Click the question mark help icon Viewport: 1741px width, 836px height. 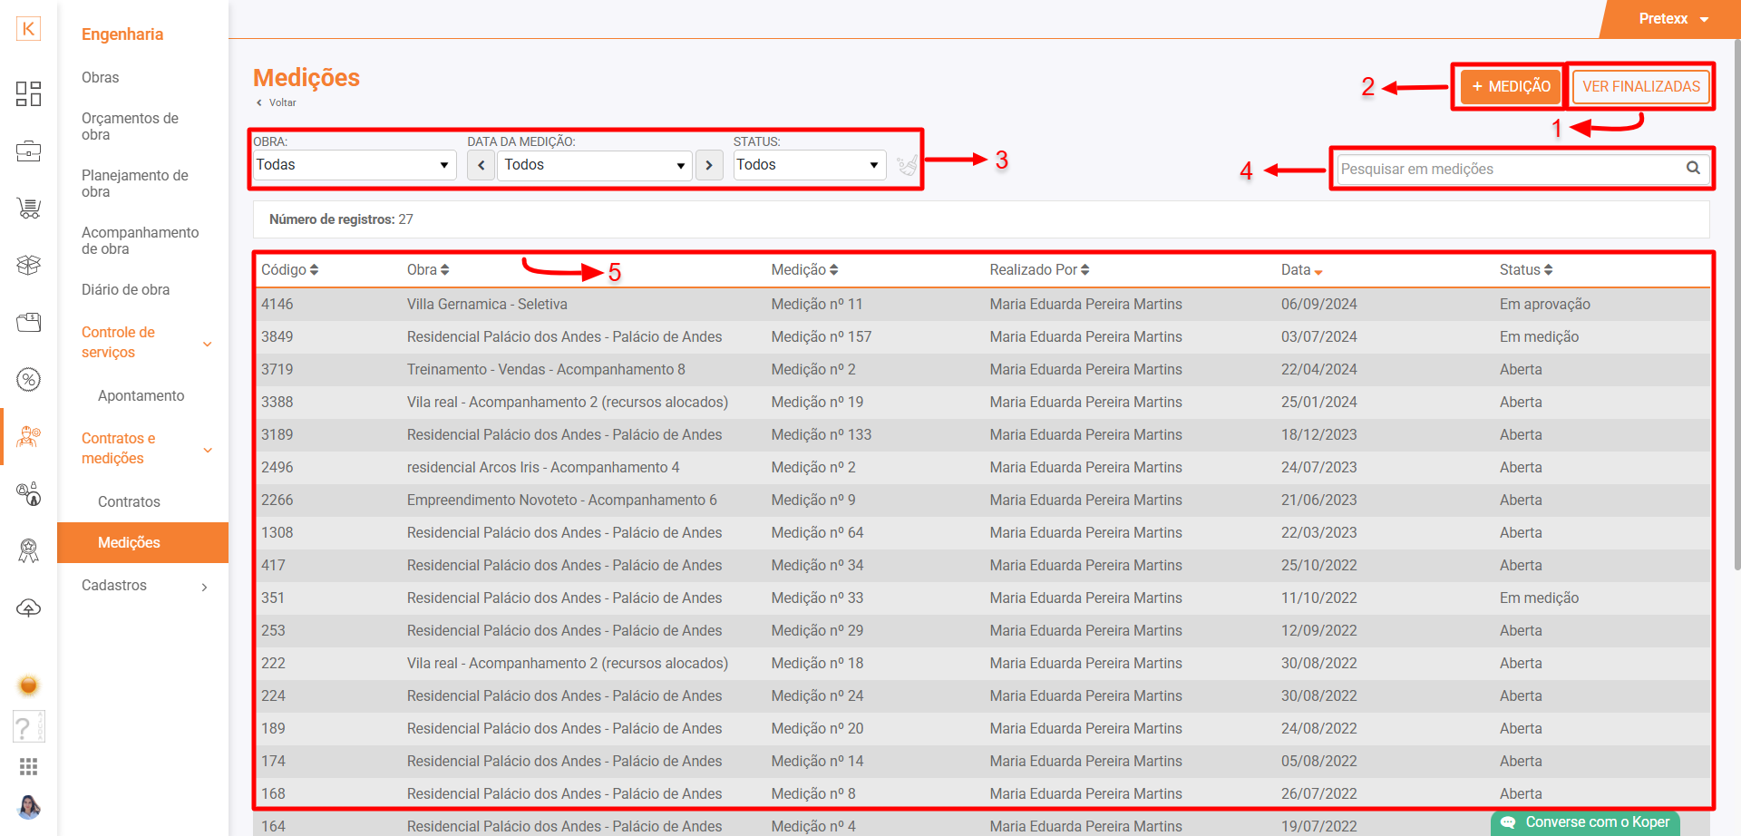[x=24, y=727]
